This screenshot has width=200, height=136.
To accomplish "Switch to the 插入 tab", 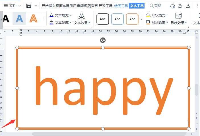I will tap(52, 6).
